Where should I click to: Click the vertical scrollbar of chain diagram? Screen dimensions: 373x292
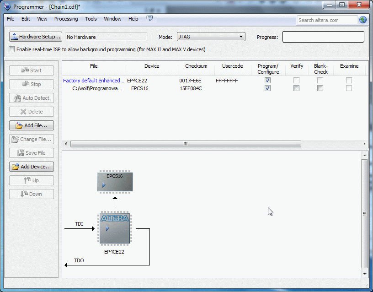click(364, 214)
